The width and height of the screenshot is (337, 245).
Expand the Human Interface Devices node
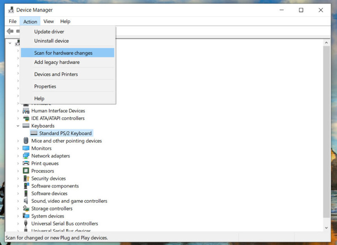tap(18, 111)
